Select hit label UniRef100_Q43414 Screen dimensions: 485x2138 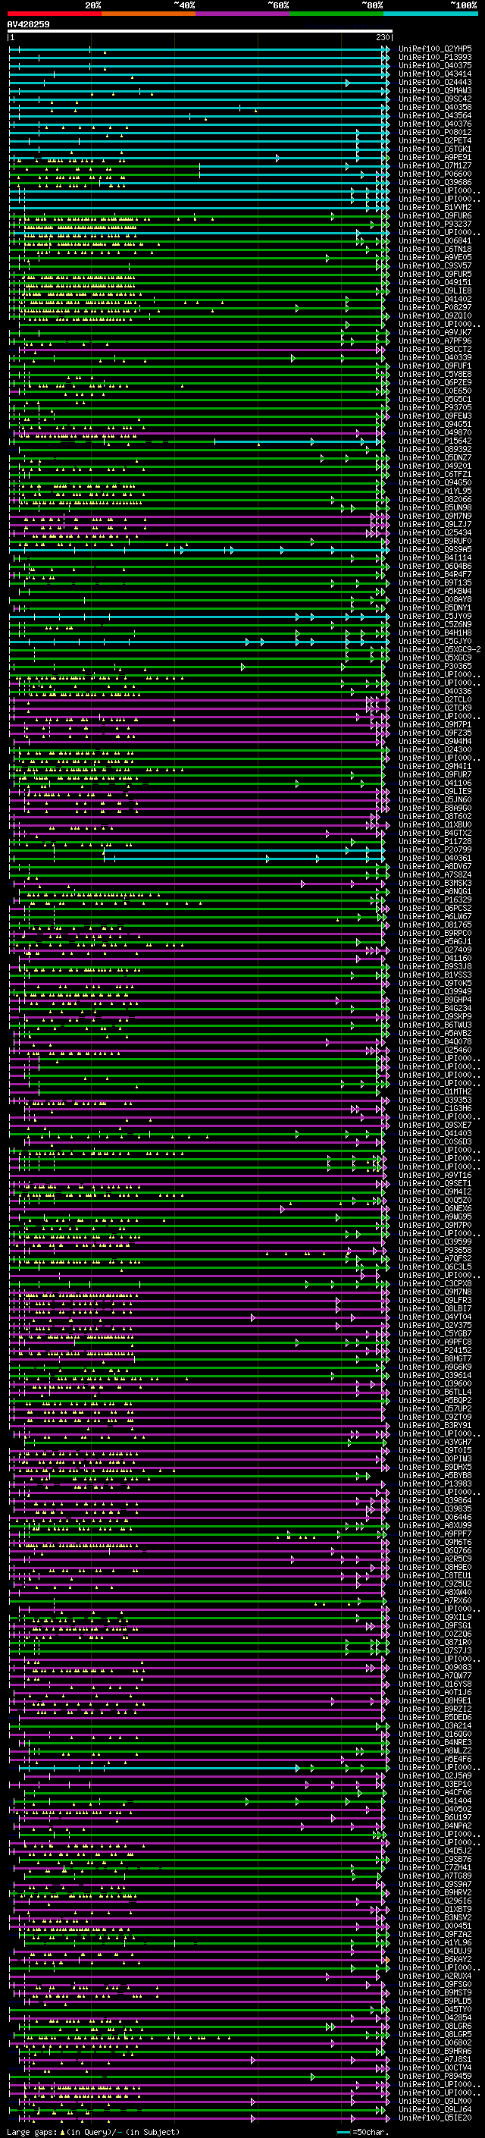click(435, 74)
